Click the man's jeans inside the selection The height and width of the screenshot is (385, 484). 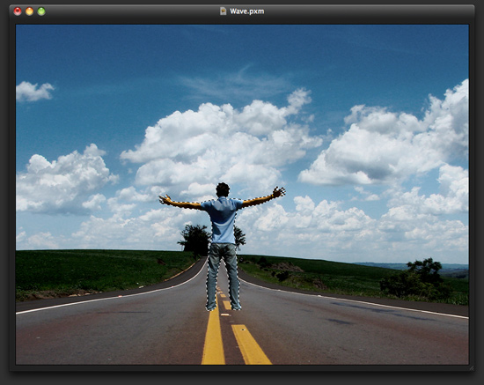[224, 275]
